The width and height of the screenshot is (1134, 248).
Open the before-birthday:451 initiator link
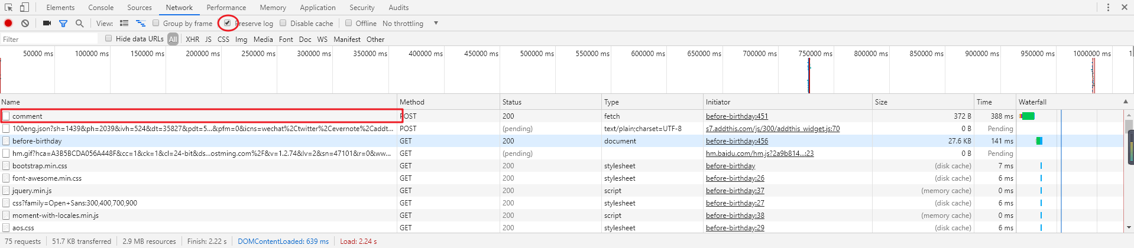pos(737,116)
